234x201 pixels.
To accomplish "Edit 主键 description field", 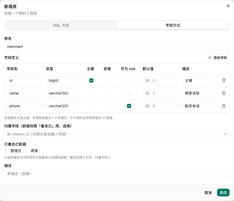I will click(x=199, y=80).
